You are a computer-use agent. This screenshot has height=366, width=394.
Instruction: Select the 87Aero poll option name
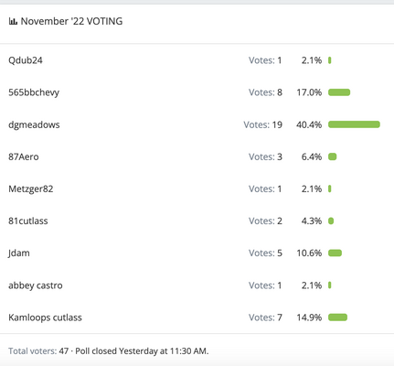tap(24, 156)
